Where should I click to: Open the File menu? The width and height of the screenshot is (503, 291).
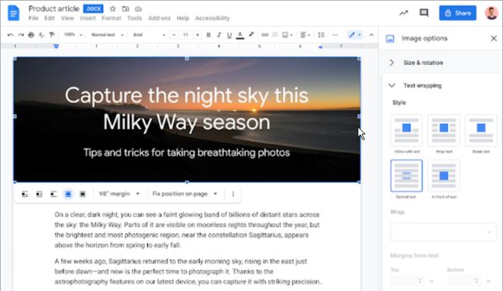33,19
